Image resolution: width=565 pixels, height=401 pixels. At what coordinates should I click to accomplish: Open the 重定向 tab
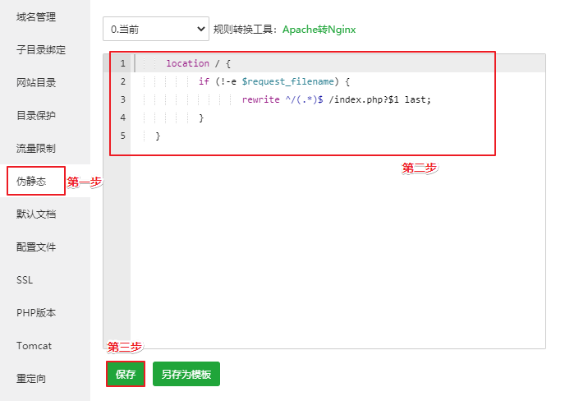[x=31, y=379]
